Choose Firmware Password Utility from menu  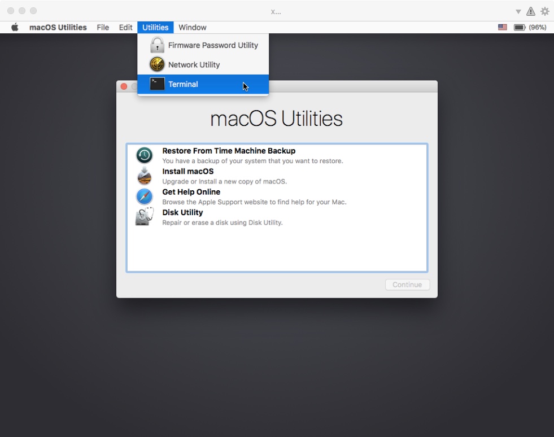pos(203,45)
